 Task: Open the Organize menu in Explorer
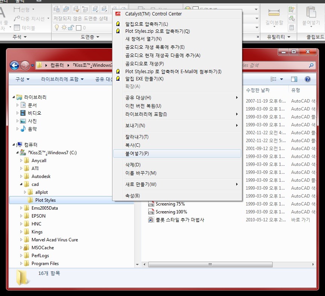23,79
